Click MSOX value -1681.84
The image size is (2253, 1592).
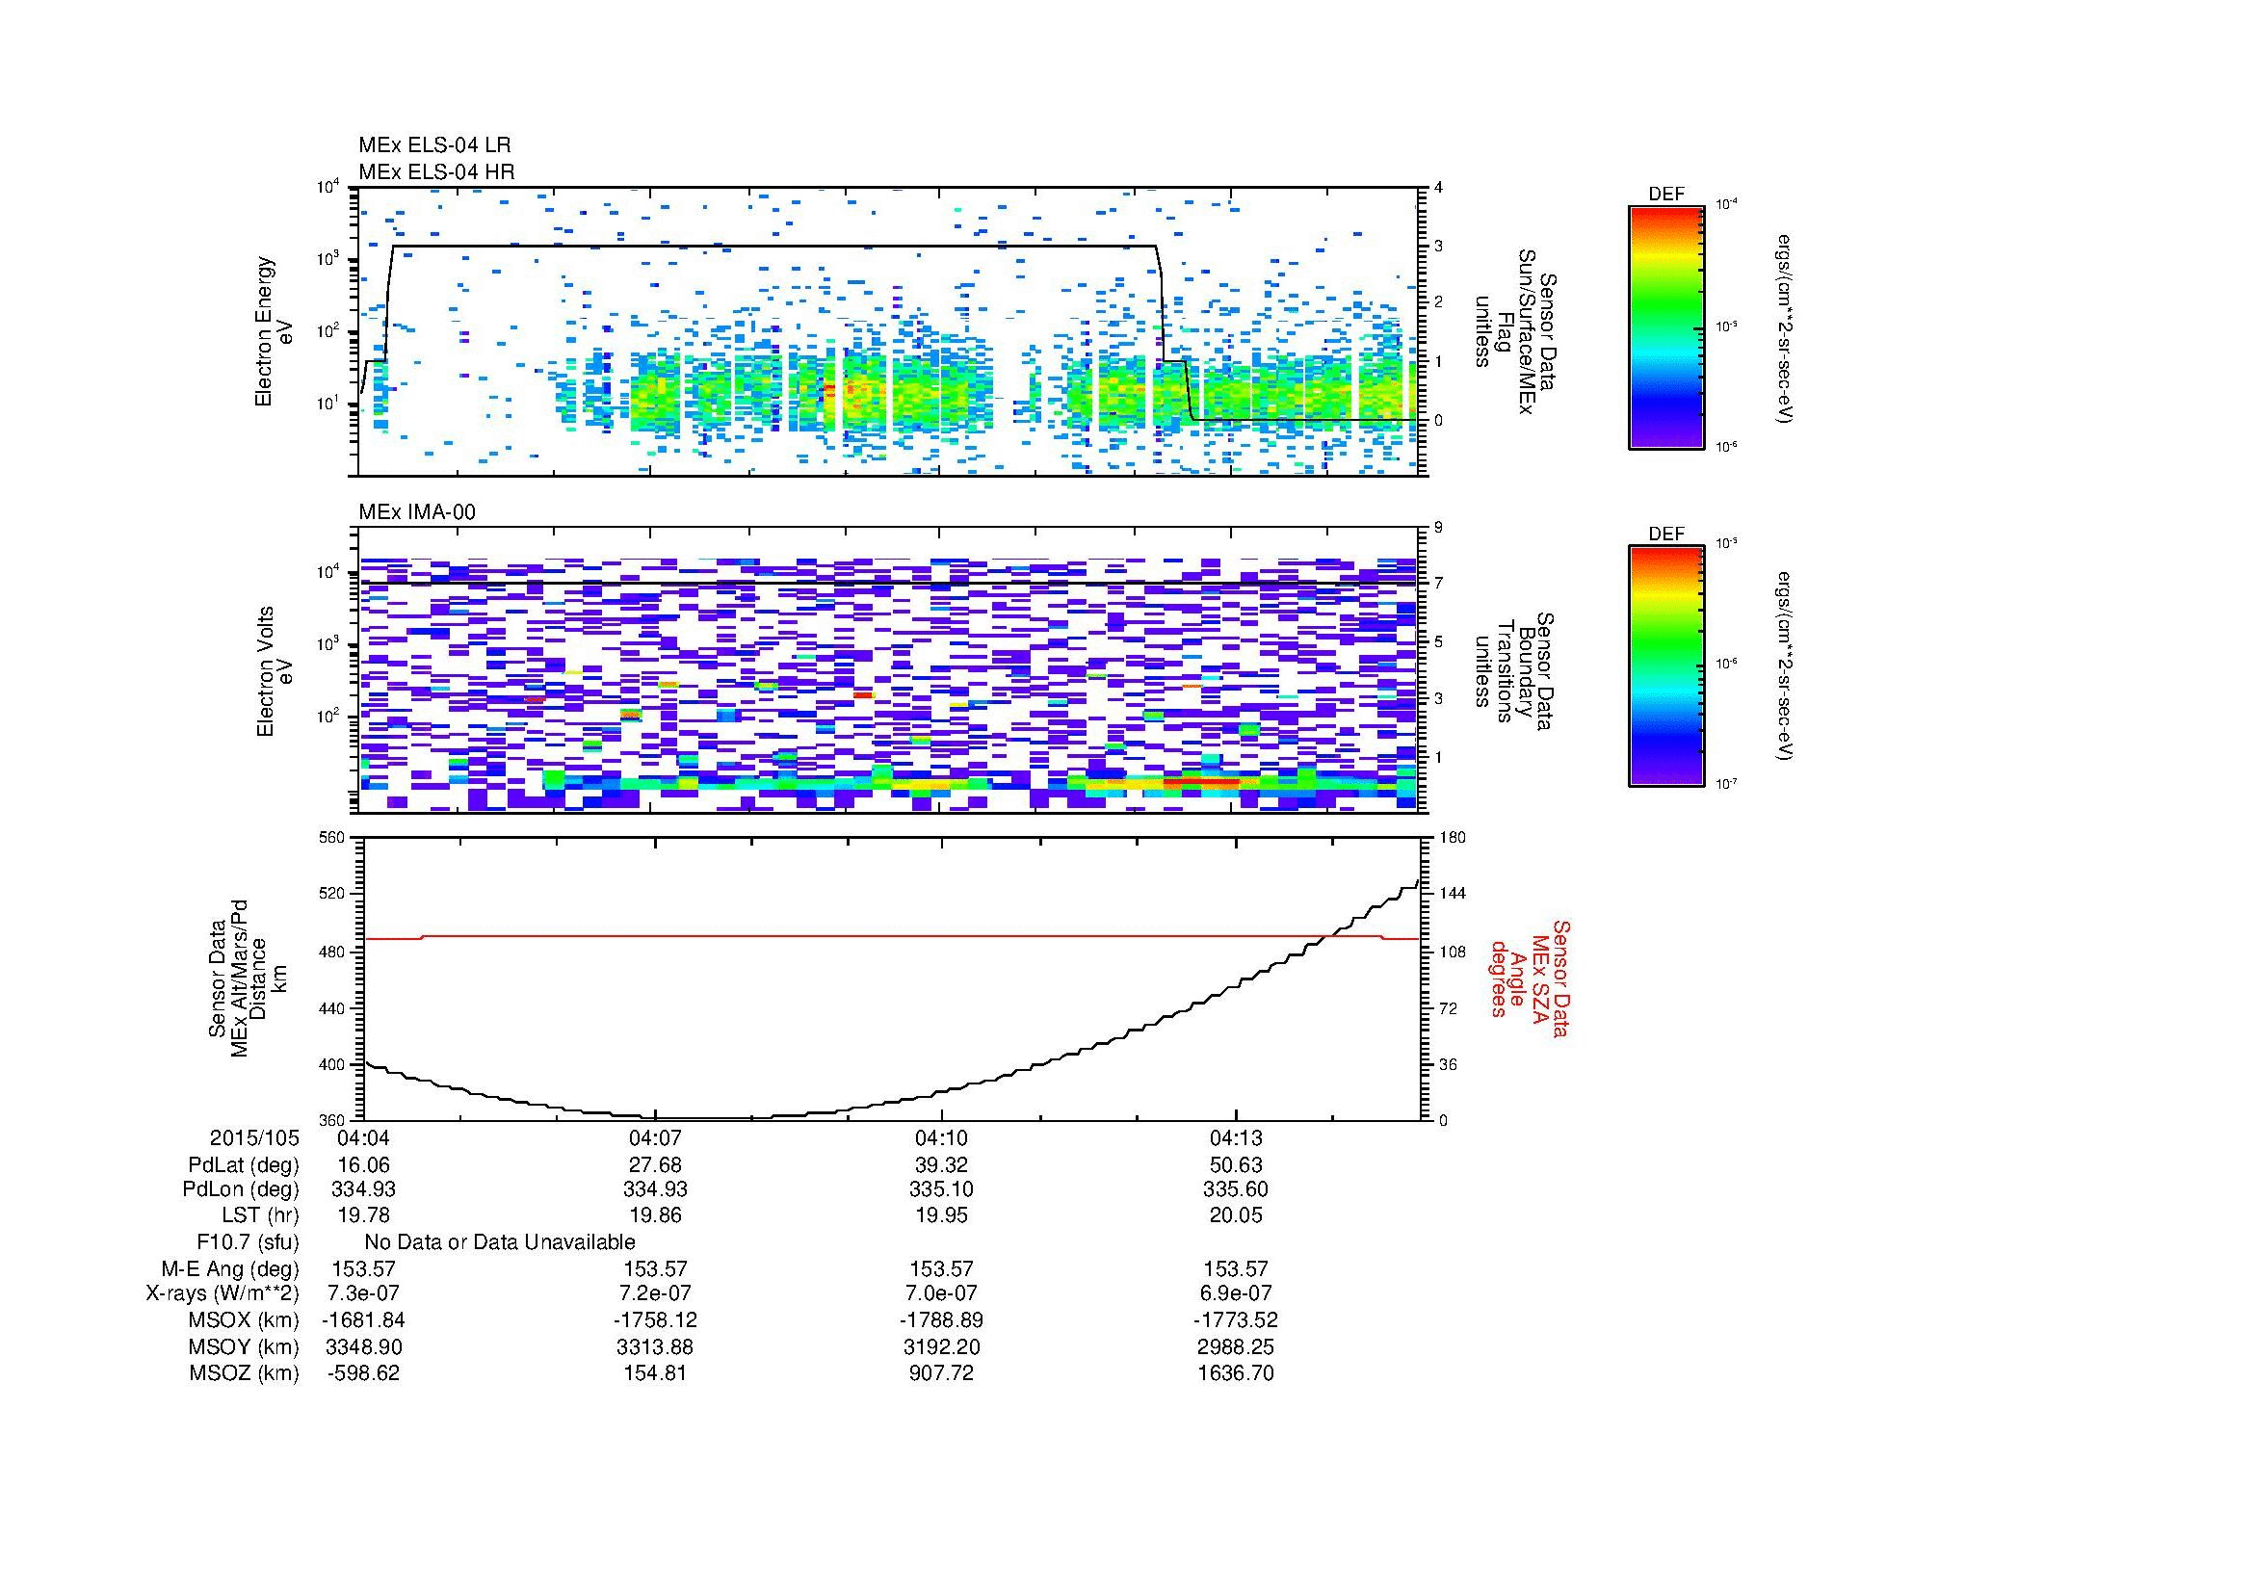pos(363,1320)
